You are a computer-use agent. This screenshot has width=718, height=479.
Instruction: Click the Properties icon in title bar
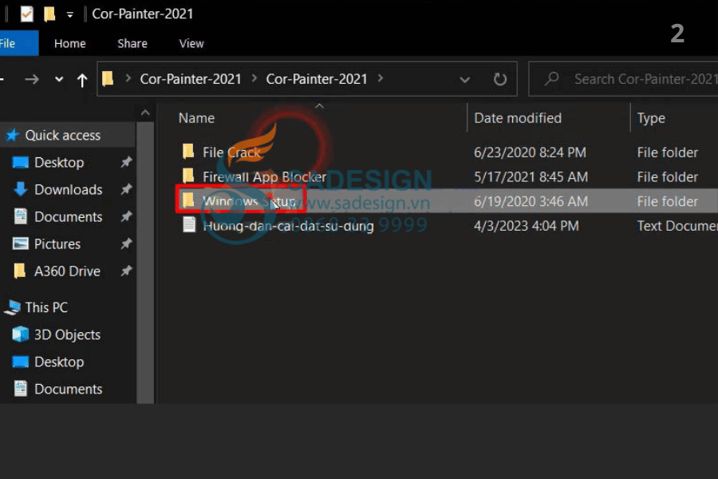27,14
